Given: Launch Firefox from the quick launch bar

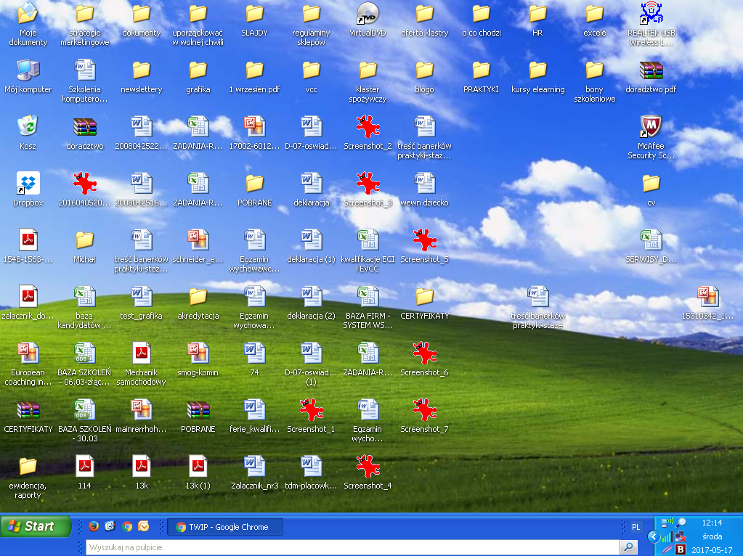Looking at the screenshot, I should point(94,526).
